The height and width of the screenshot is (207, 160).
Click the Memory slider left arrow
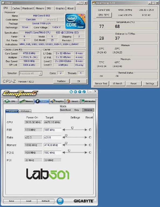[64, 145]
